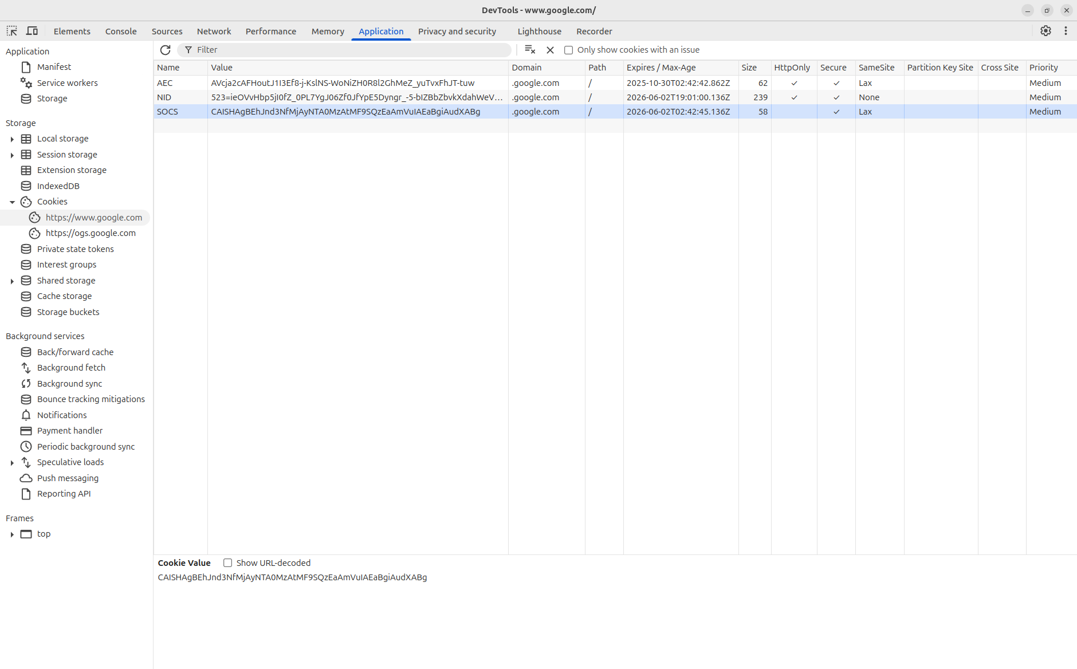Refresh the cookies table

click(166, 50)
